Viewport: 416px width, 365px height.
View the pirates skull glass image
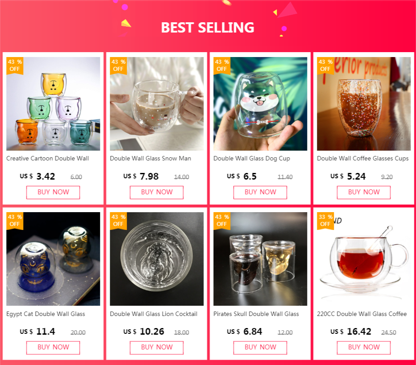[x=260, y=259]
